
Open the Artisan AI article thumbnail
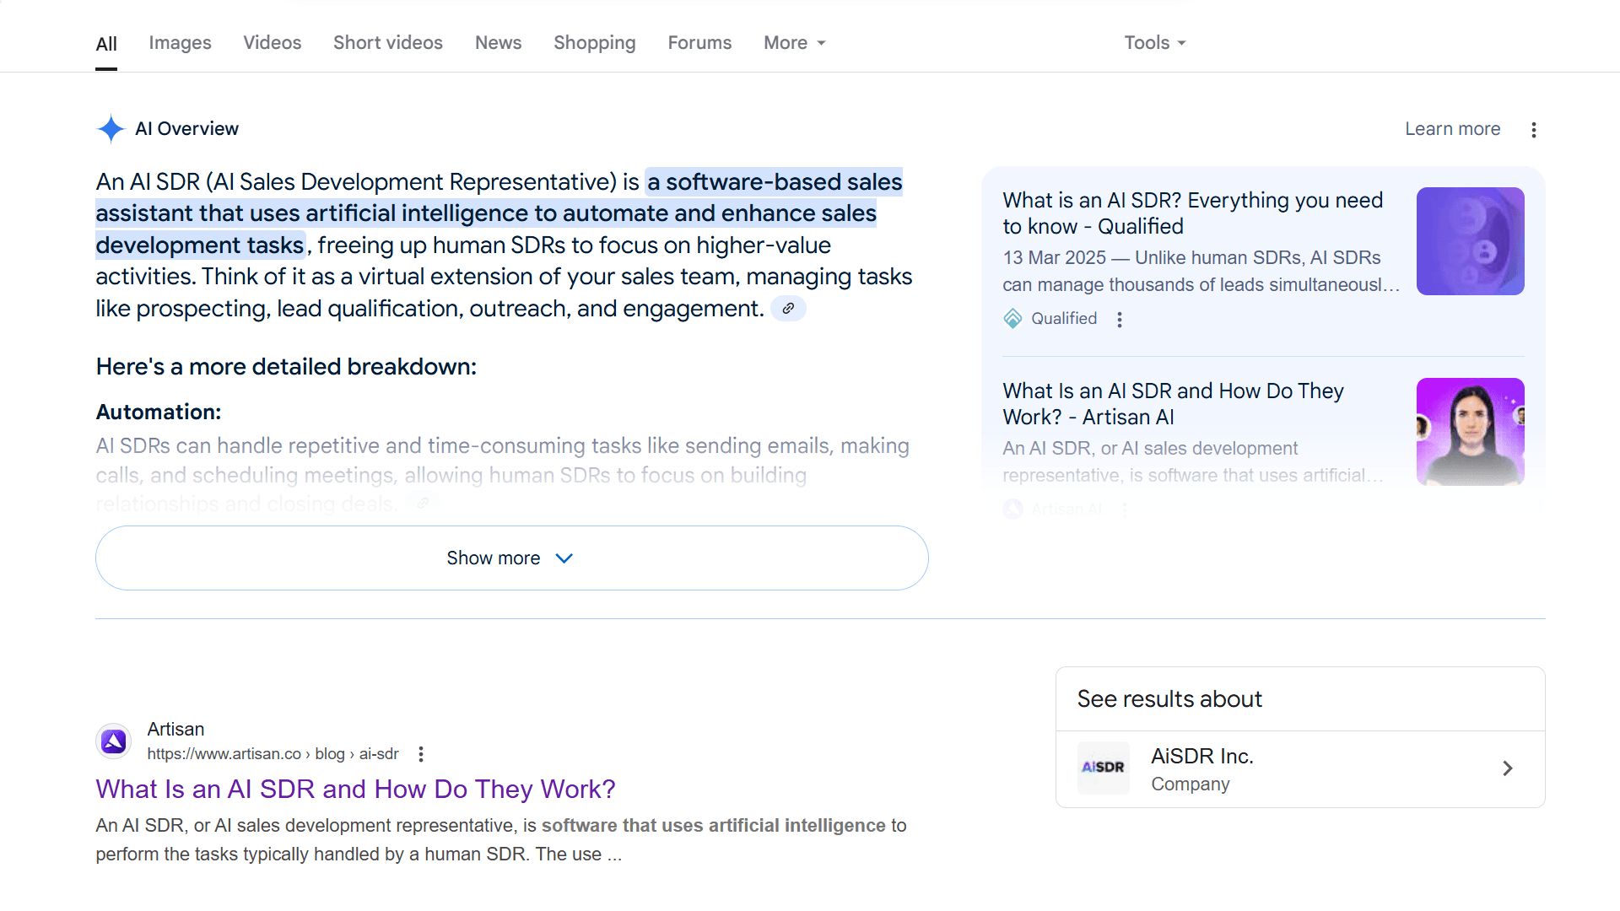coord(1470,431)
